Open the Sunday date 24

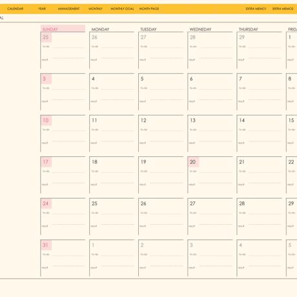tap(46, 203)
